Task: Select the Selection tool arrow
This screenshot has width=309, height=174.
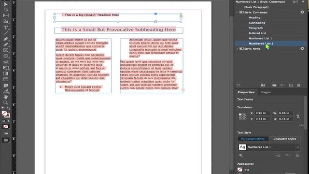Action: coord(6,4)
